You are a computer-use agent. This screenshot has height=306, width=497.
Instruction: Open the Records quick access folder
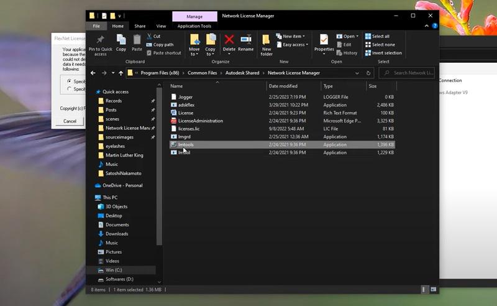[114, 101]
